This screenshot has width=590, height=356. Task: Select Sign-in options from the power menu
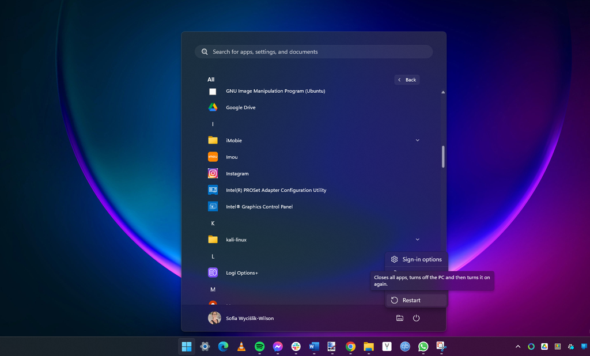[x=416, y=259]
